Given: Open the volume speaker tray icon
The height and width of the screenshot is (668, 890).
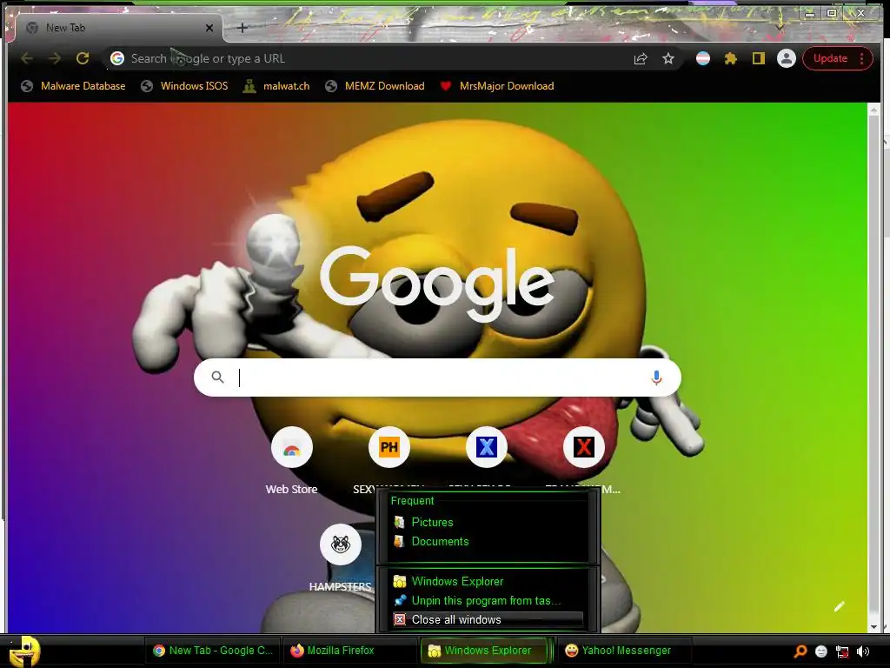Looking at the screenshot, I should point(863,651).
